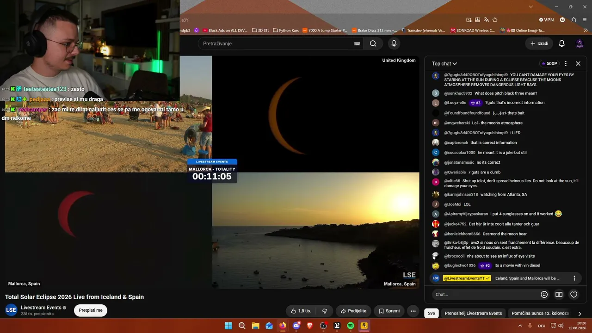
Task: Open the Livestream Events channel name
Action: click(x=41, y=308)
